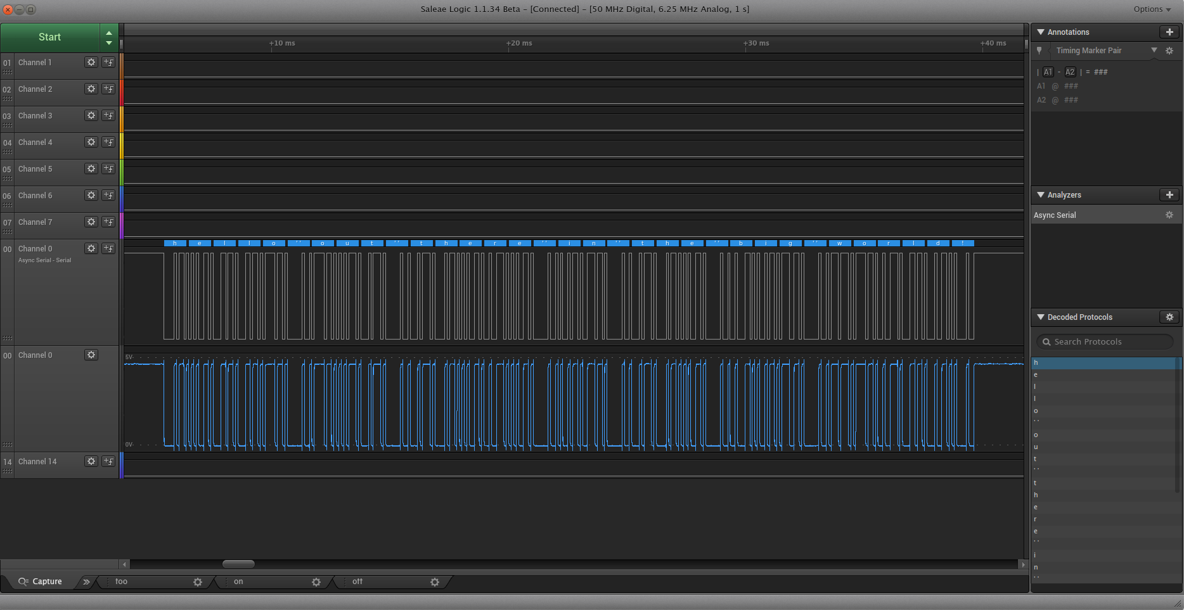Image resolution: width=1184 pixels, height=610 pixels.
Task: Start a new capture
Action: point(50,37)
